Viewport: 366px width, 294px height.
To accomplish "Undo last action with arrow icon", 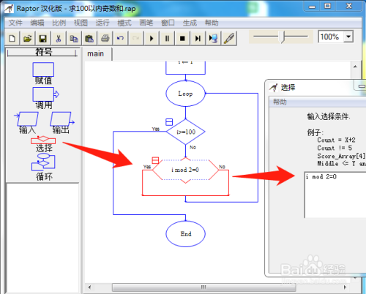I will [120, 38].
